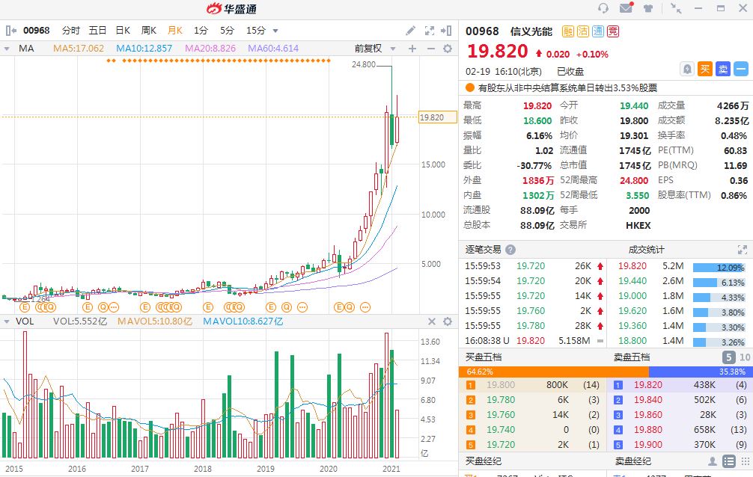Open VOL indicator settings gear

click(448, 321)
